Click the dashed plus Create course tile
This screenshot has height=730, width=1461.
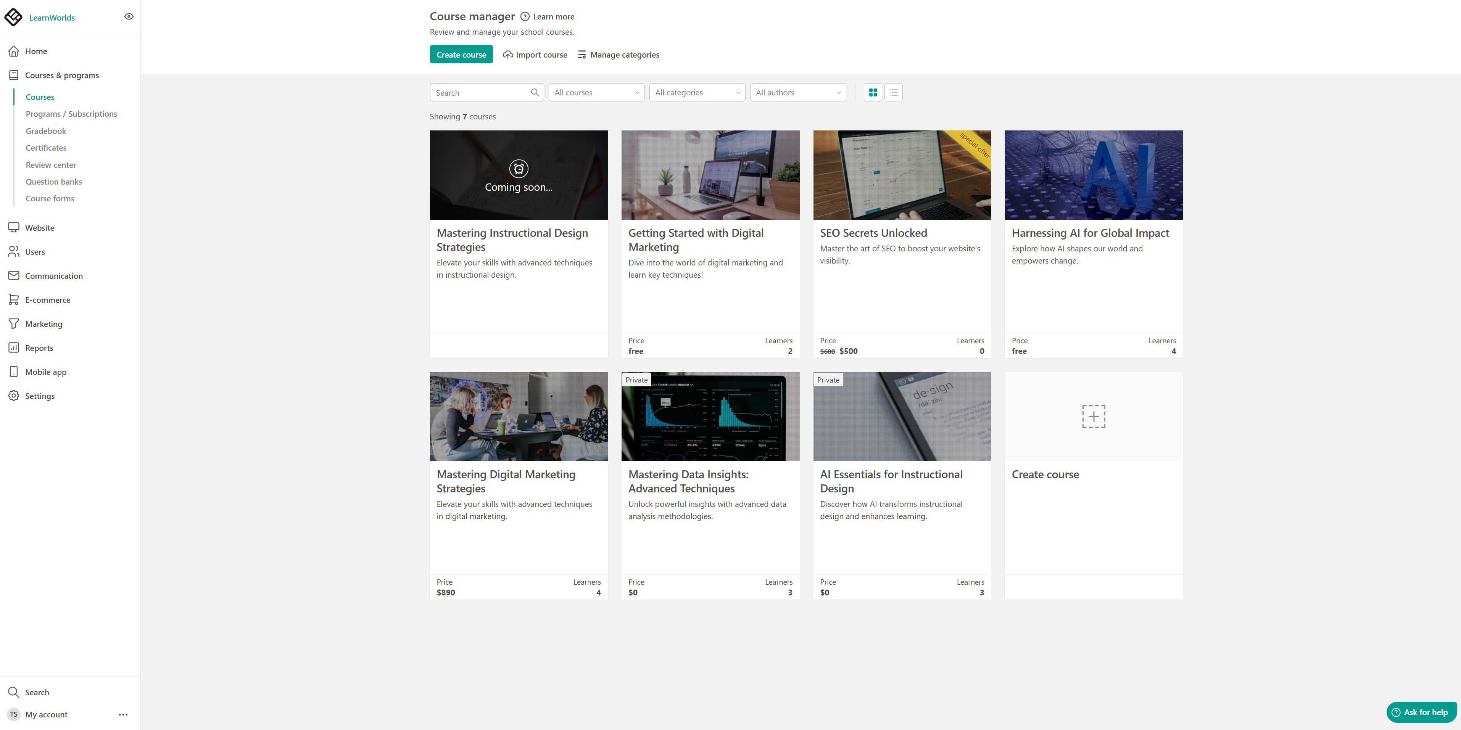(x=1093, y=416)
